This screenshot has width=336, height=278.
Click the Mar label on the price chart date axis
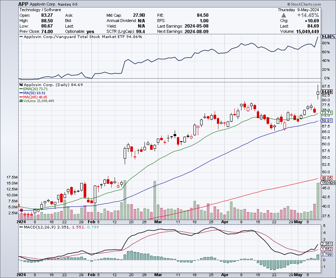click(x=158, y=222)
